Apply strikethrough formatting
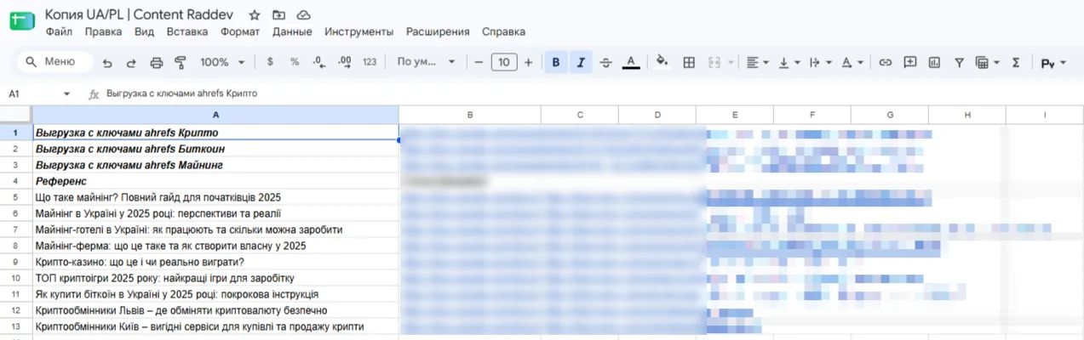The image size is (1084, 340). coord(605,62)
